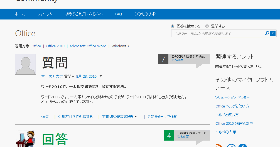The image size is (280, 147).
Task: Follow the Microsoft Office Word link
Action: (x=88, y=46)
